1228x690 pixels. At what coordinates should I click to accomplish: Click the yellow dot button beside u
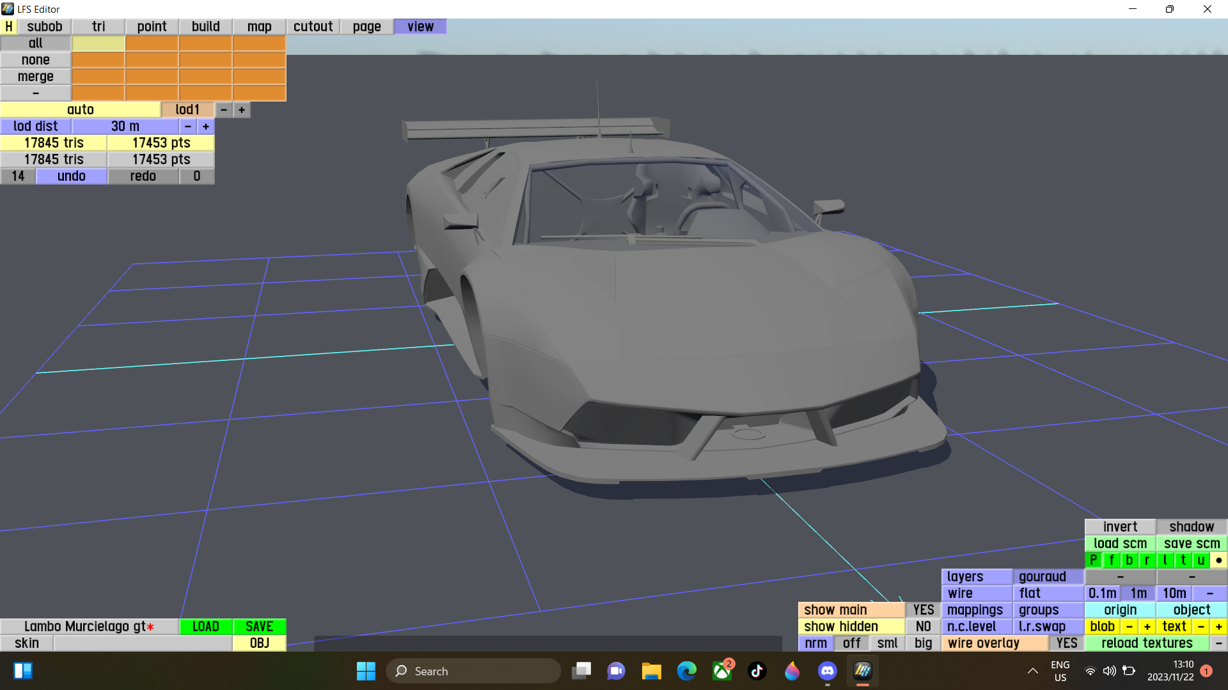tap(1218, 560)
